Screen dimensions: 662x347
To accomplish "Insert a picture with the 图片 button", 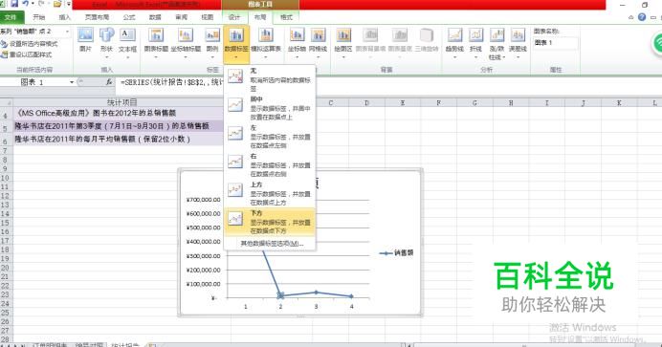I will click(x=86, y=41).
